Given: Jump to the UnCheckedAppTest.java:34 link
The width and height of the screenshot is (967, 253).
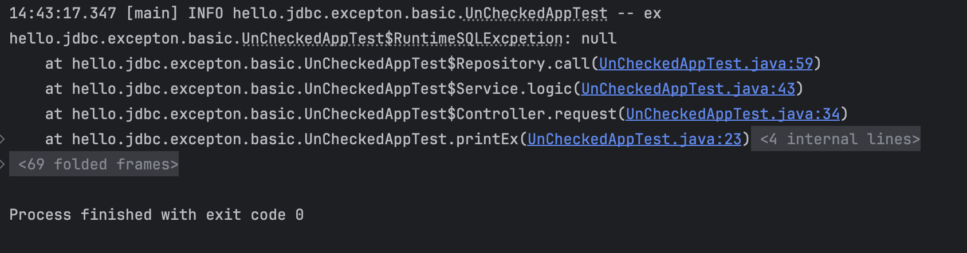Looking at the screenshot, I should coord(732,114).
